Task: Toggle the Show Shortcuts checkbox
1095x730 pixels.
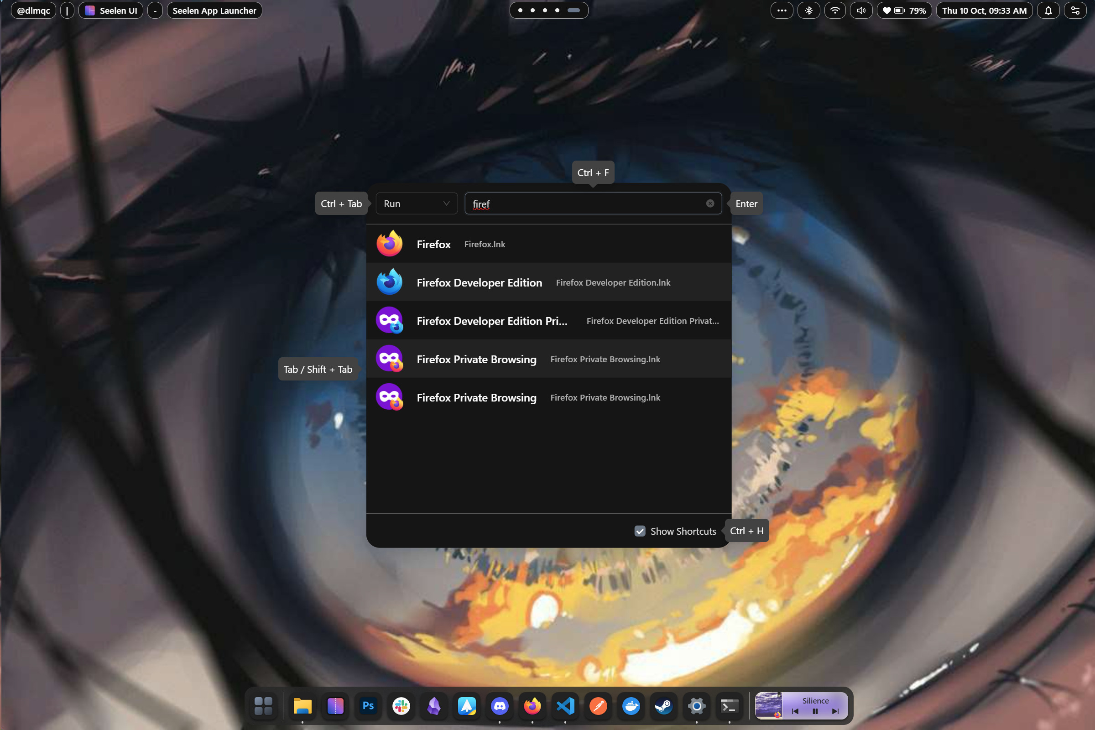Action: click(641, 530)
